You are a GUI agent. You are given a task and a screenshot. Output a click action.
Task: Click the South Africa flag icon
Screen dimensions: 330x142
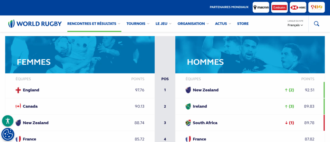pyautogui.click(x=188, y=123)
